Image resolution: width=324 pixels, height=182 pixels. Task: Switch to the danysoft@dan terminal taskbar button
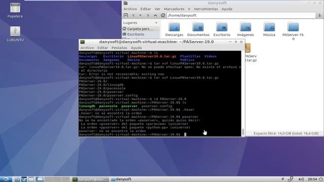click(90, 179)
